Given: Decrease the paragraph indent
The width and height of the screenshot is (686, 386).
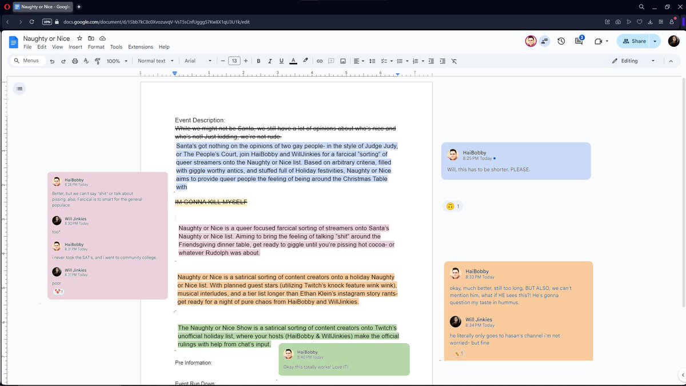Looking at the screenshot, I should pos(431,61).
